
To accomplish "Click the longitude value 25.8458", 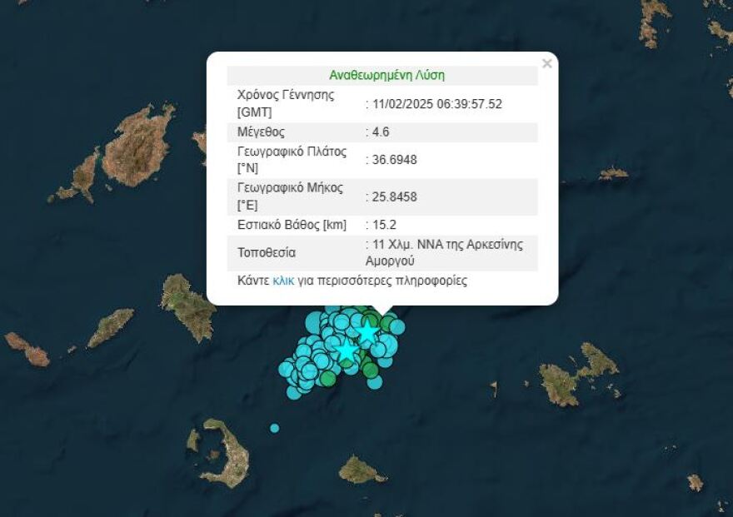I will 395,197.
